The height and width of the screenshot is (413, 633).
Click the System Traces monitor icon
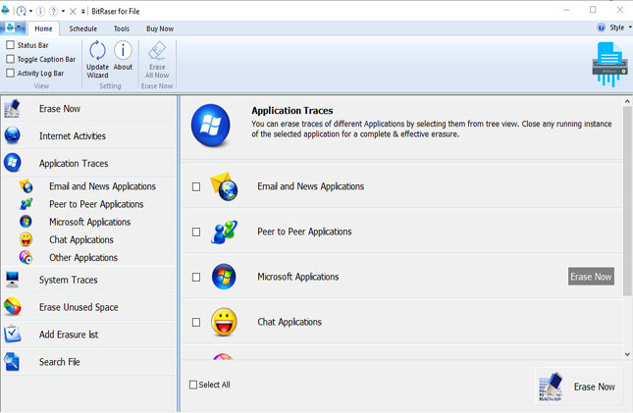coord(12,280)
